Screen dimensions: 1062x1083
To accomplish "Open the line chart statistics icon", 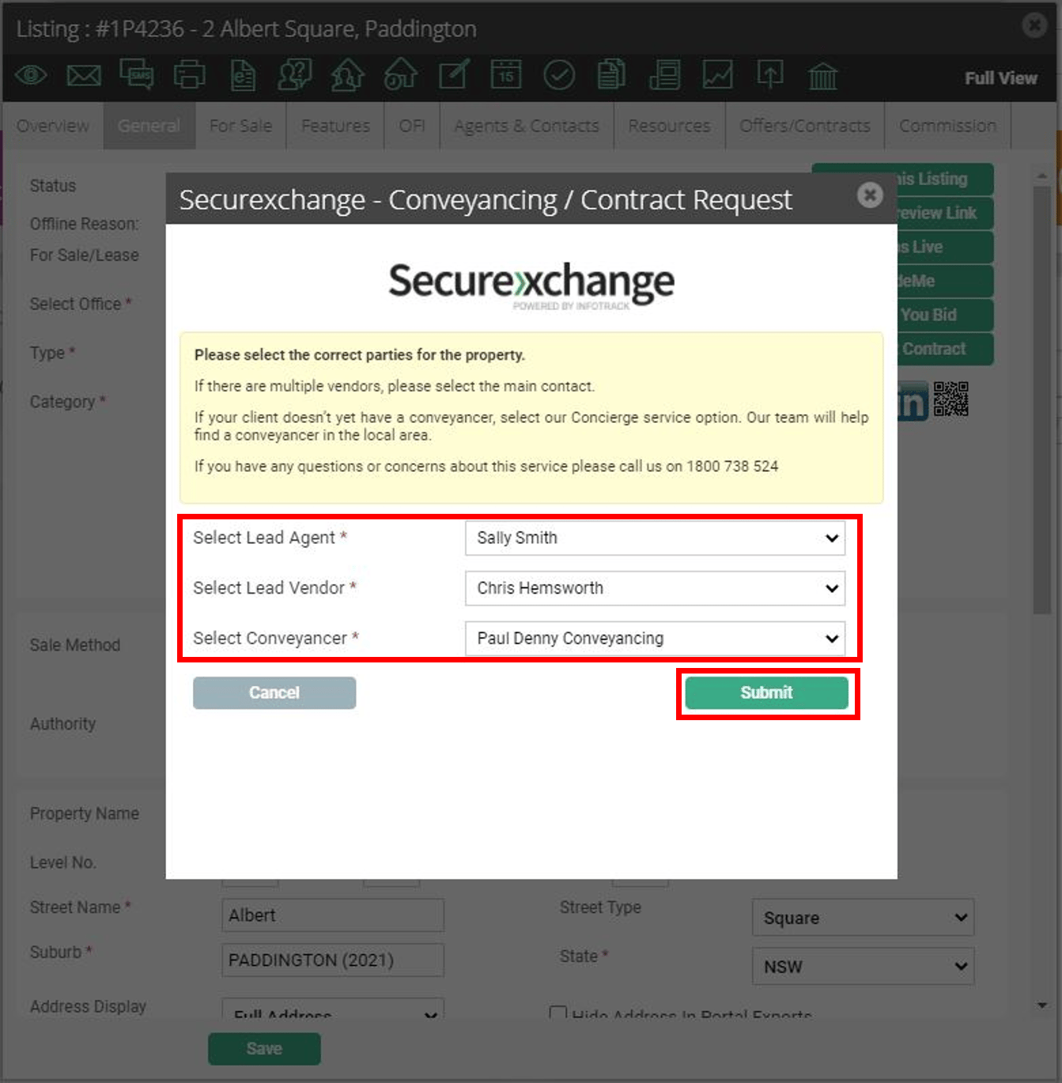I will pyautogui.click(x=717, y=75).
